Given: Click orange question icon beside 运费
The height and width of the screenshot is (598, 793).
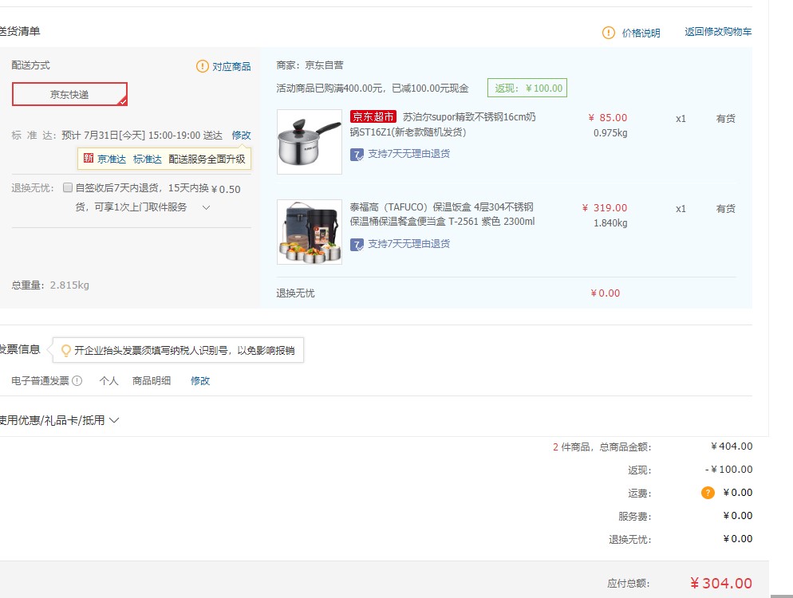Looking at the screenshot, I should [708, 492].
